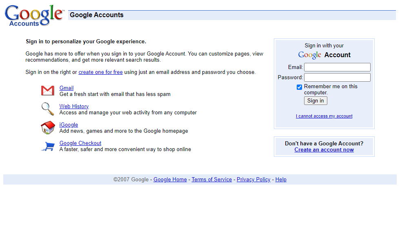Open the Web History link
The width and height of the screenshot is (400, 245).
(74, 107)
